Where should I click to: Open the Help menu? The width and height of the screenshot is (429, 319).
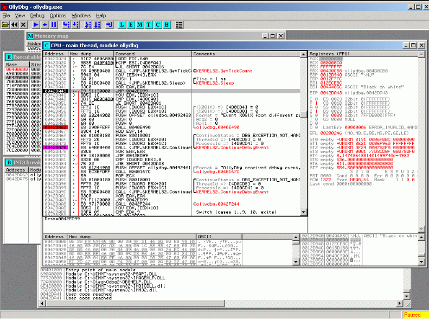click(x=101, y=16)
